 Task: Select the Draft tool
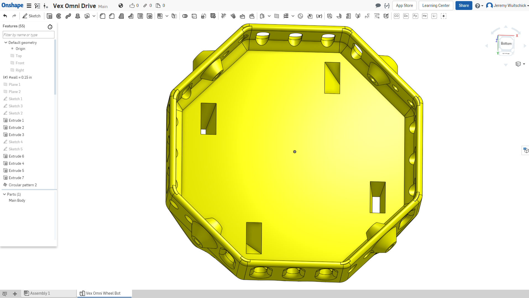[x=121, y=16]
